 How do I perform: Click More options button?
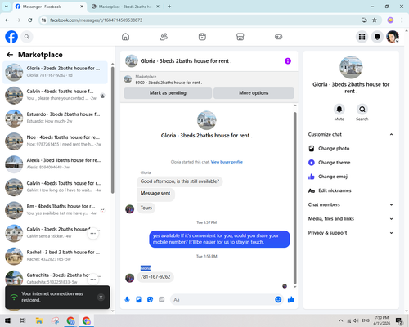[254, 93]
